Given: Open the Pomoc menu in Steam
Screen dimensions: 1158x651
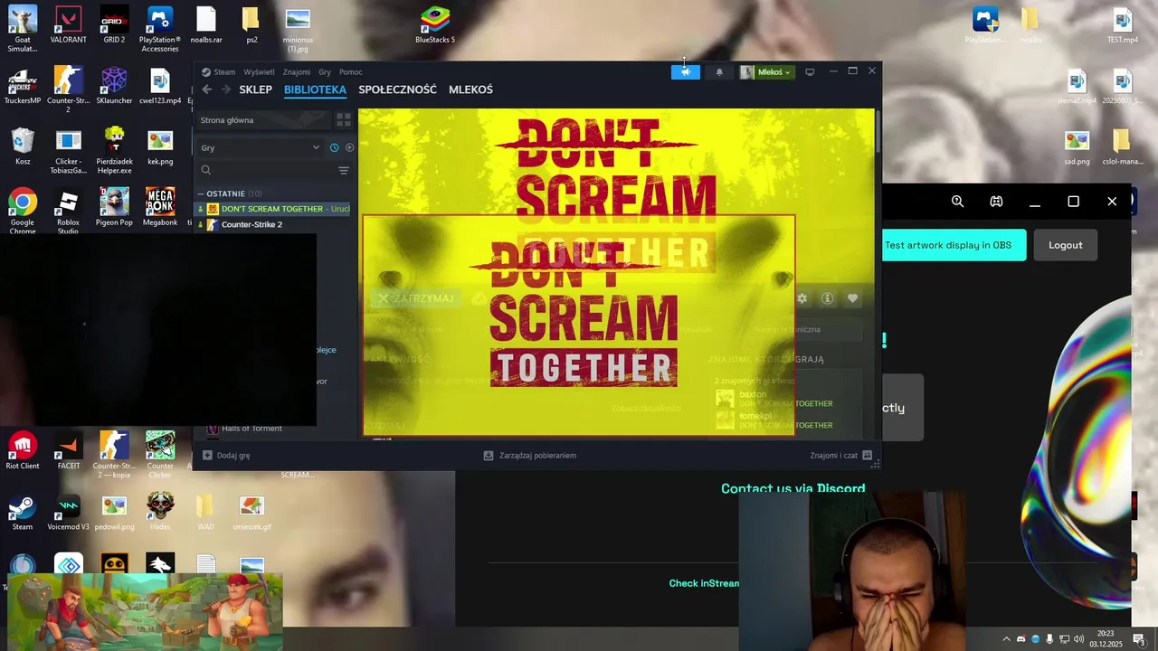Looking at the screenshot, I should click(351, 72).
